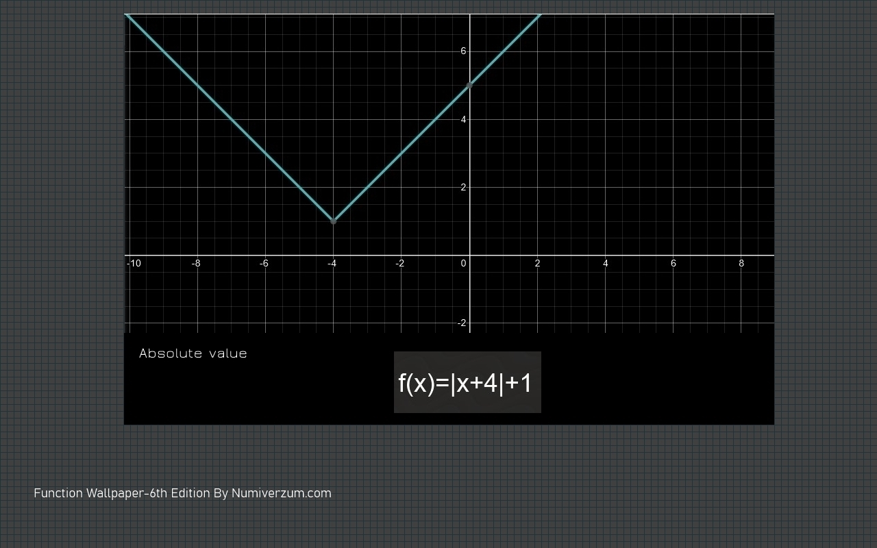Screen dimensions: 877x548
Task: Select the 'Absolute value' title text
Action: [x=193, y=353]
